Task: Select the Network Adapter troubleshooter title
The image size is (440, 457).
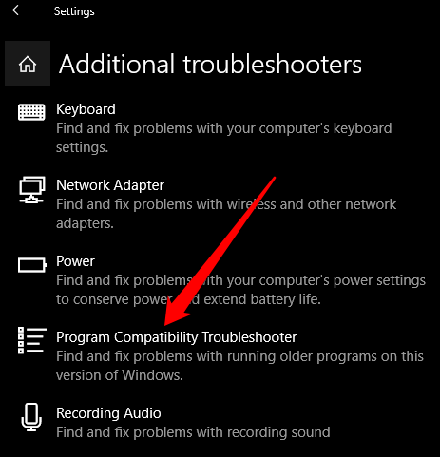Action: click(x=110, y=185)
